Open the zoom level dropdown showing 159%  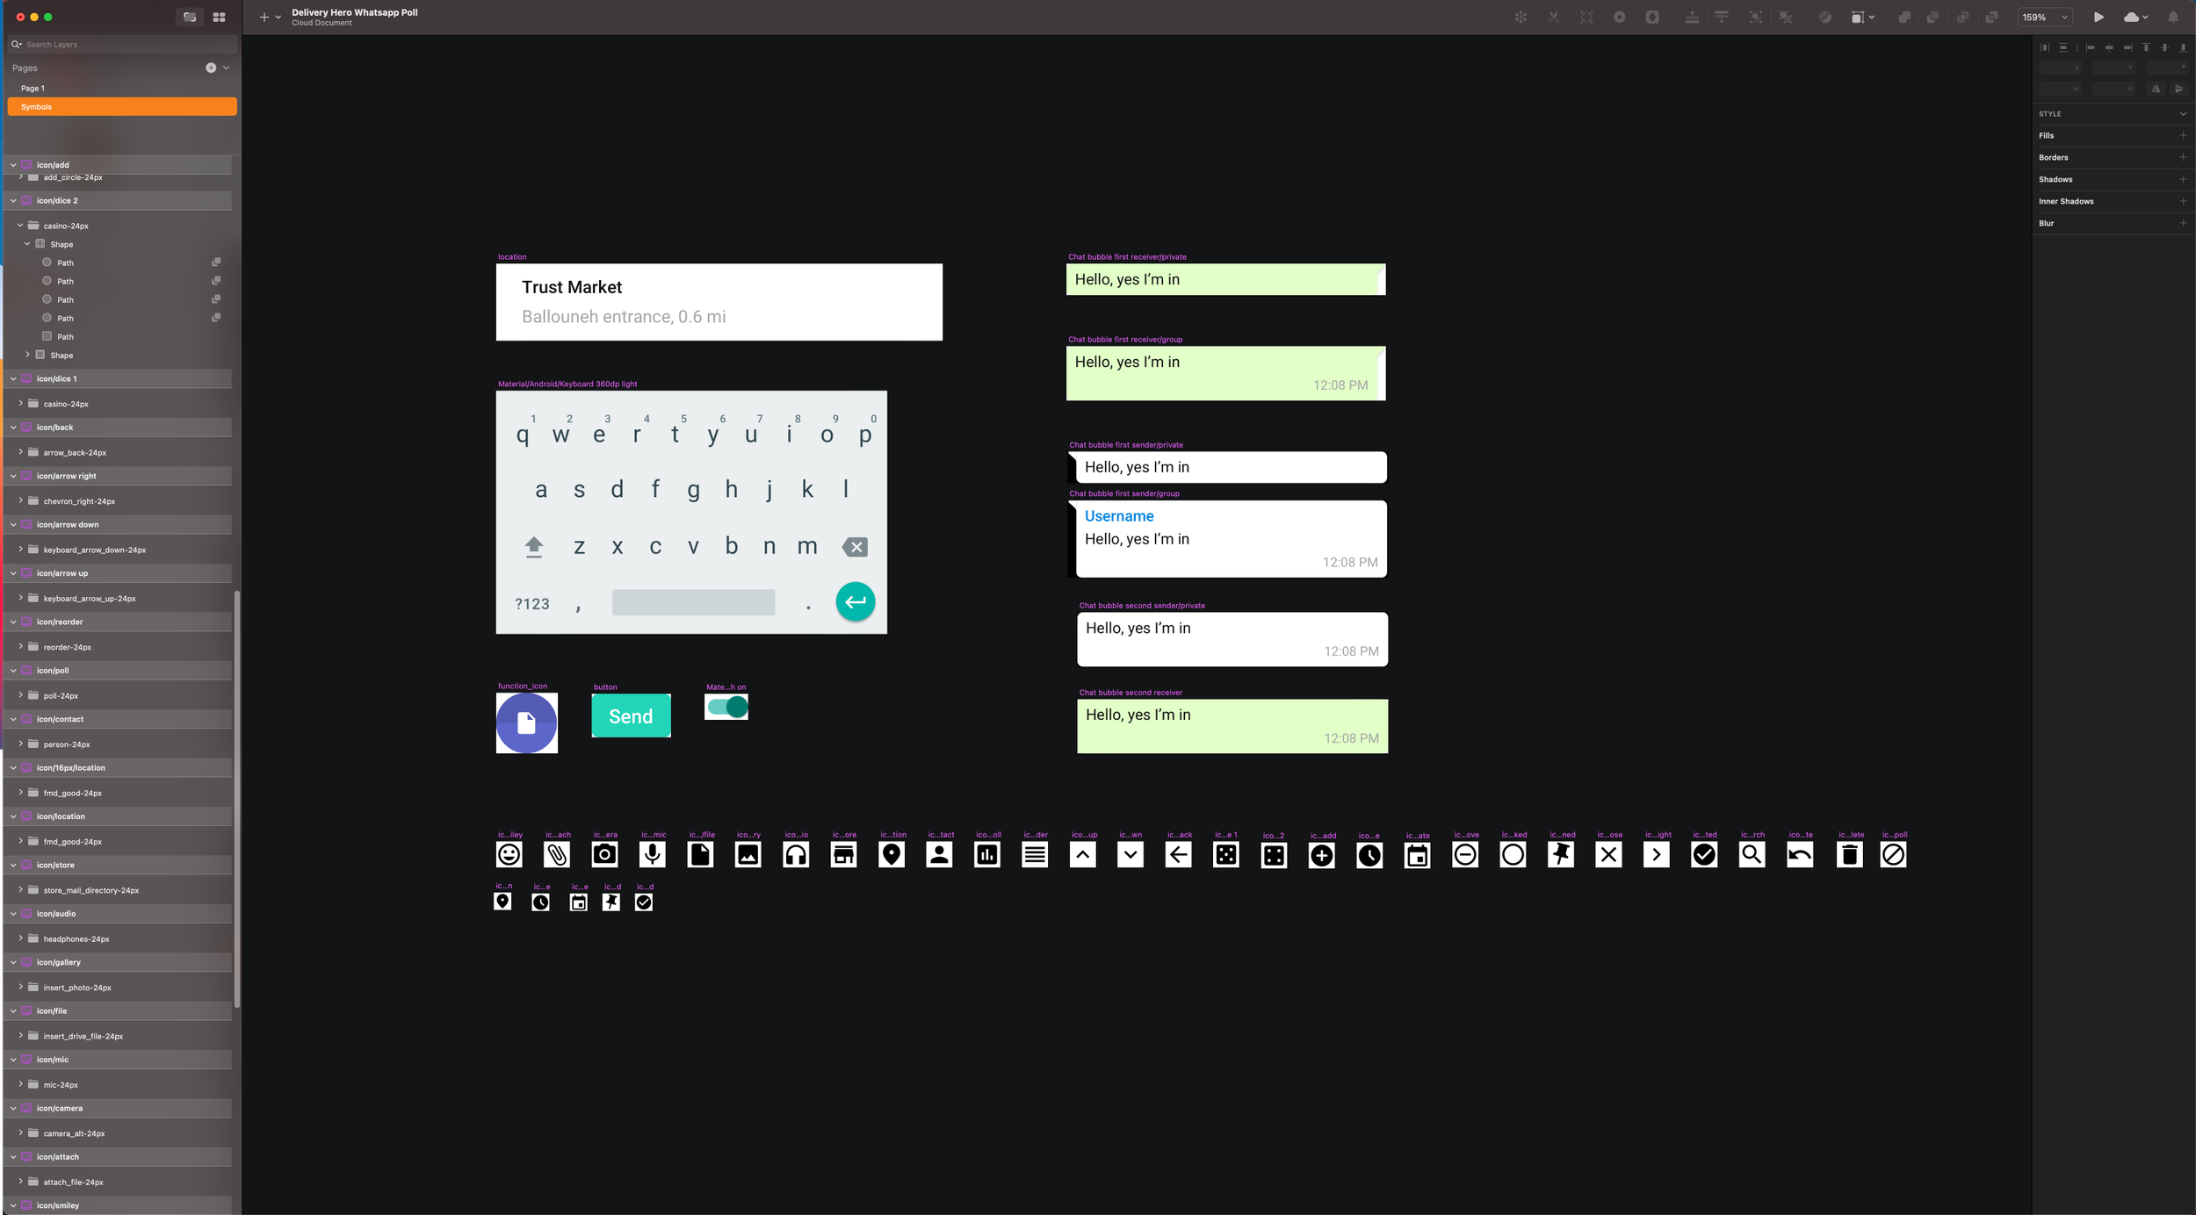click(x=2044, y=18)
